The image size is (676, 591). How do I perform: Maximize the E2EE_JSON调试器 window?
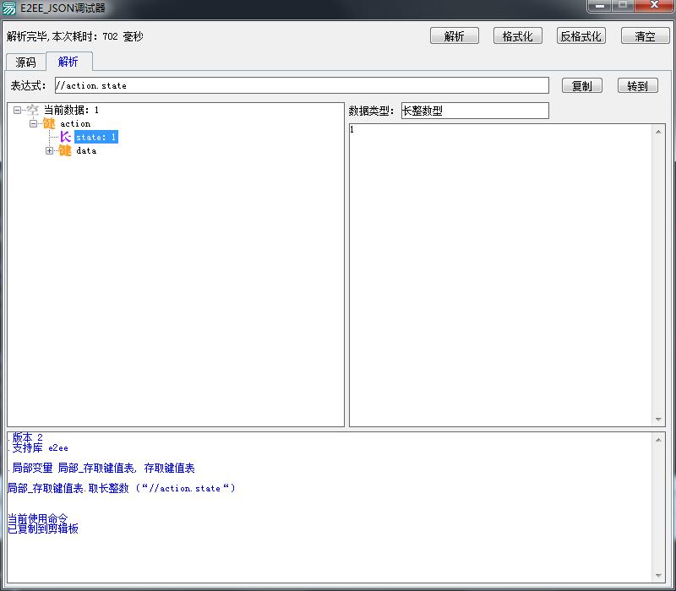(623, 6)
